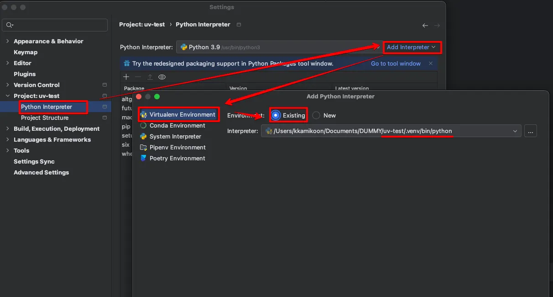Click the search icon in the settings search box
This screenshot has width=553, height=297.
[x=10, y=25]
